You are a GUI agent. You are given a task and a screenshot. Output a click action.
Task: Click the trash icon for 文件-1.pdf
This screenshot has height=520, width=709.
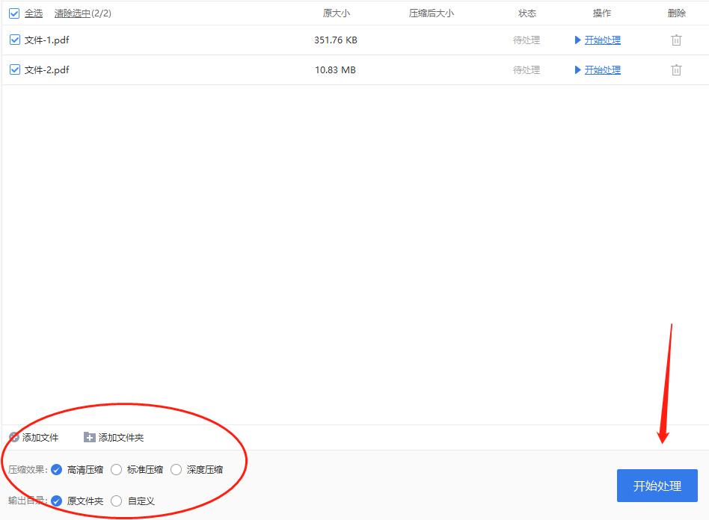click(676, 40)
